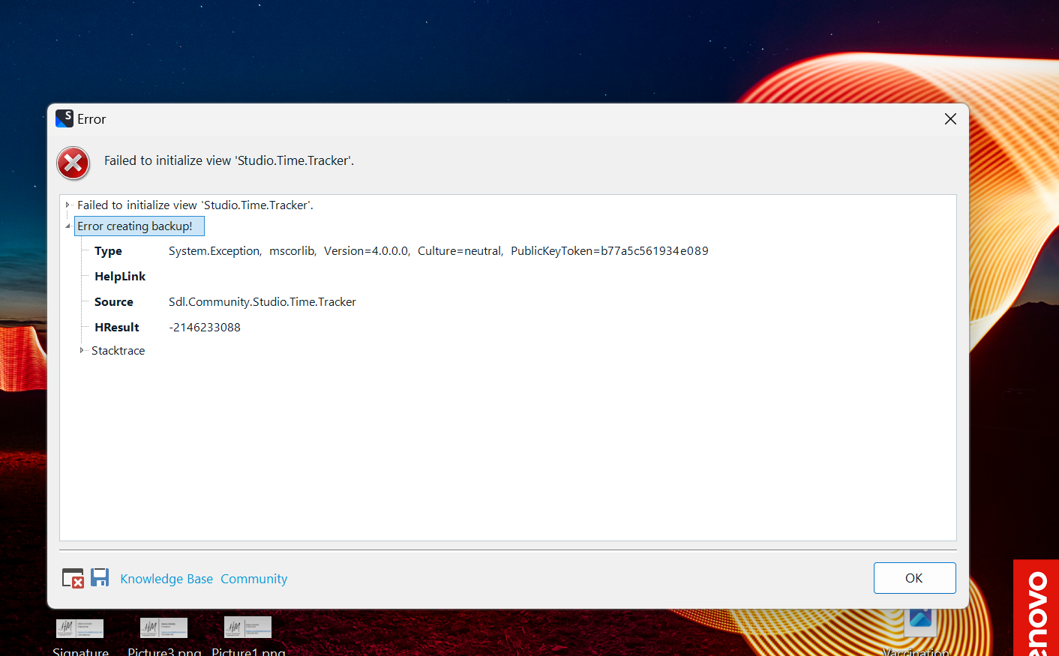The width and height of the screenshot is (1059, 656).
Task: Click the copy error details icon
Action: pos(73,578)
